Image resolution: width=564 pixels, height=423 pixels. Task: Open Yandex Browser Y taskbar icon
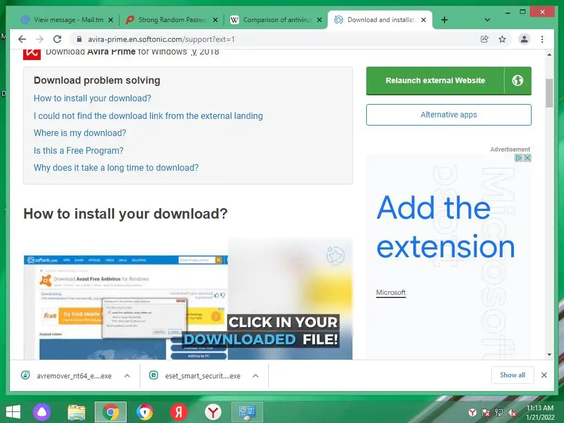click(x=213, y=412)
